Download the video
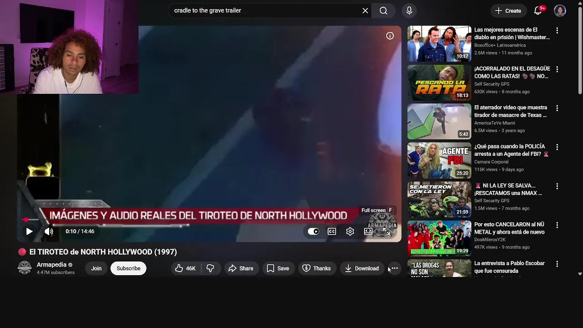The height and width of the screenshot is (328, 583). tap(362, 268)
